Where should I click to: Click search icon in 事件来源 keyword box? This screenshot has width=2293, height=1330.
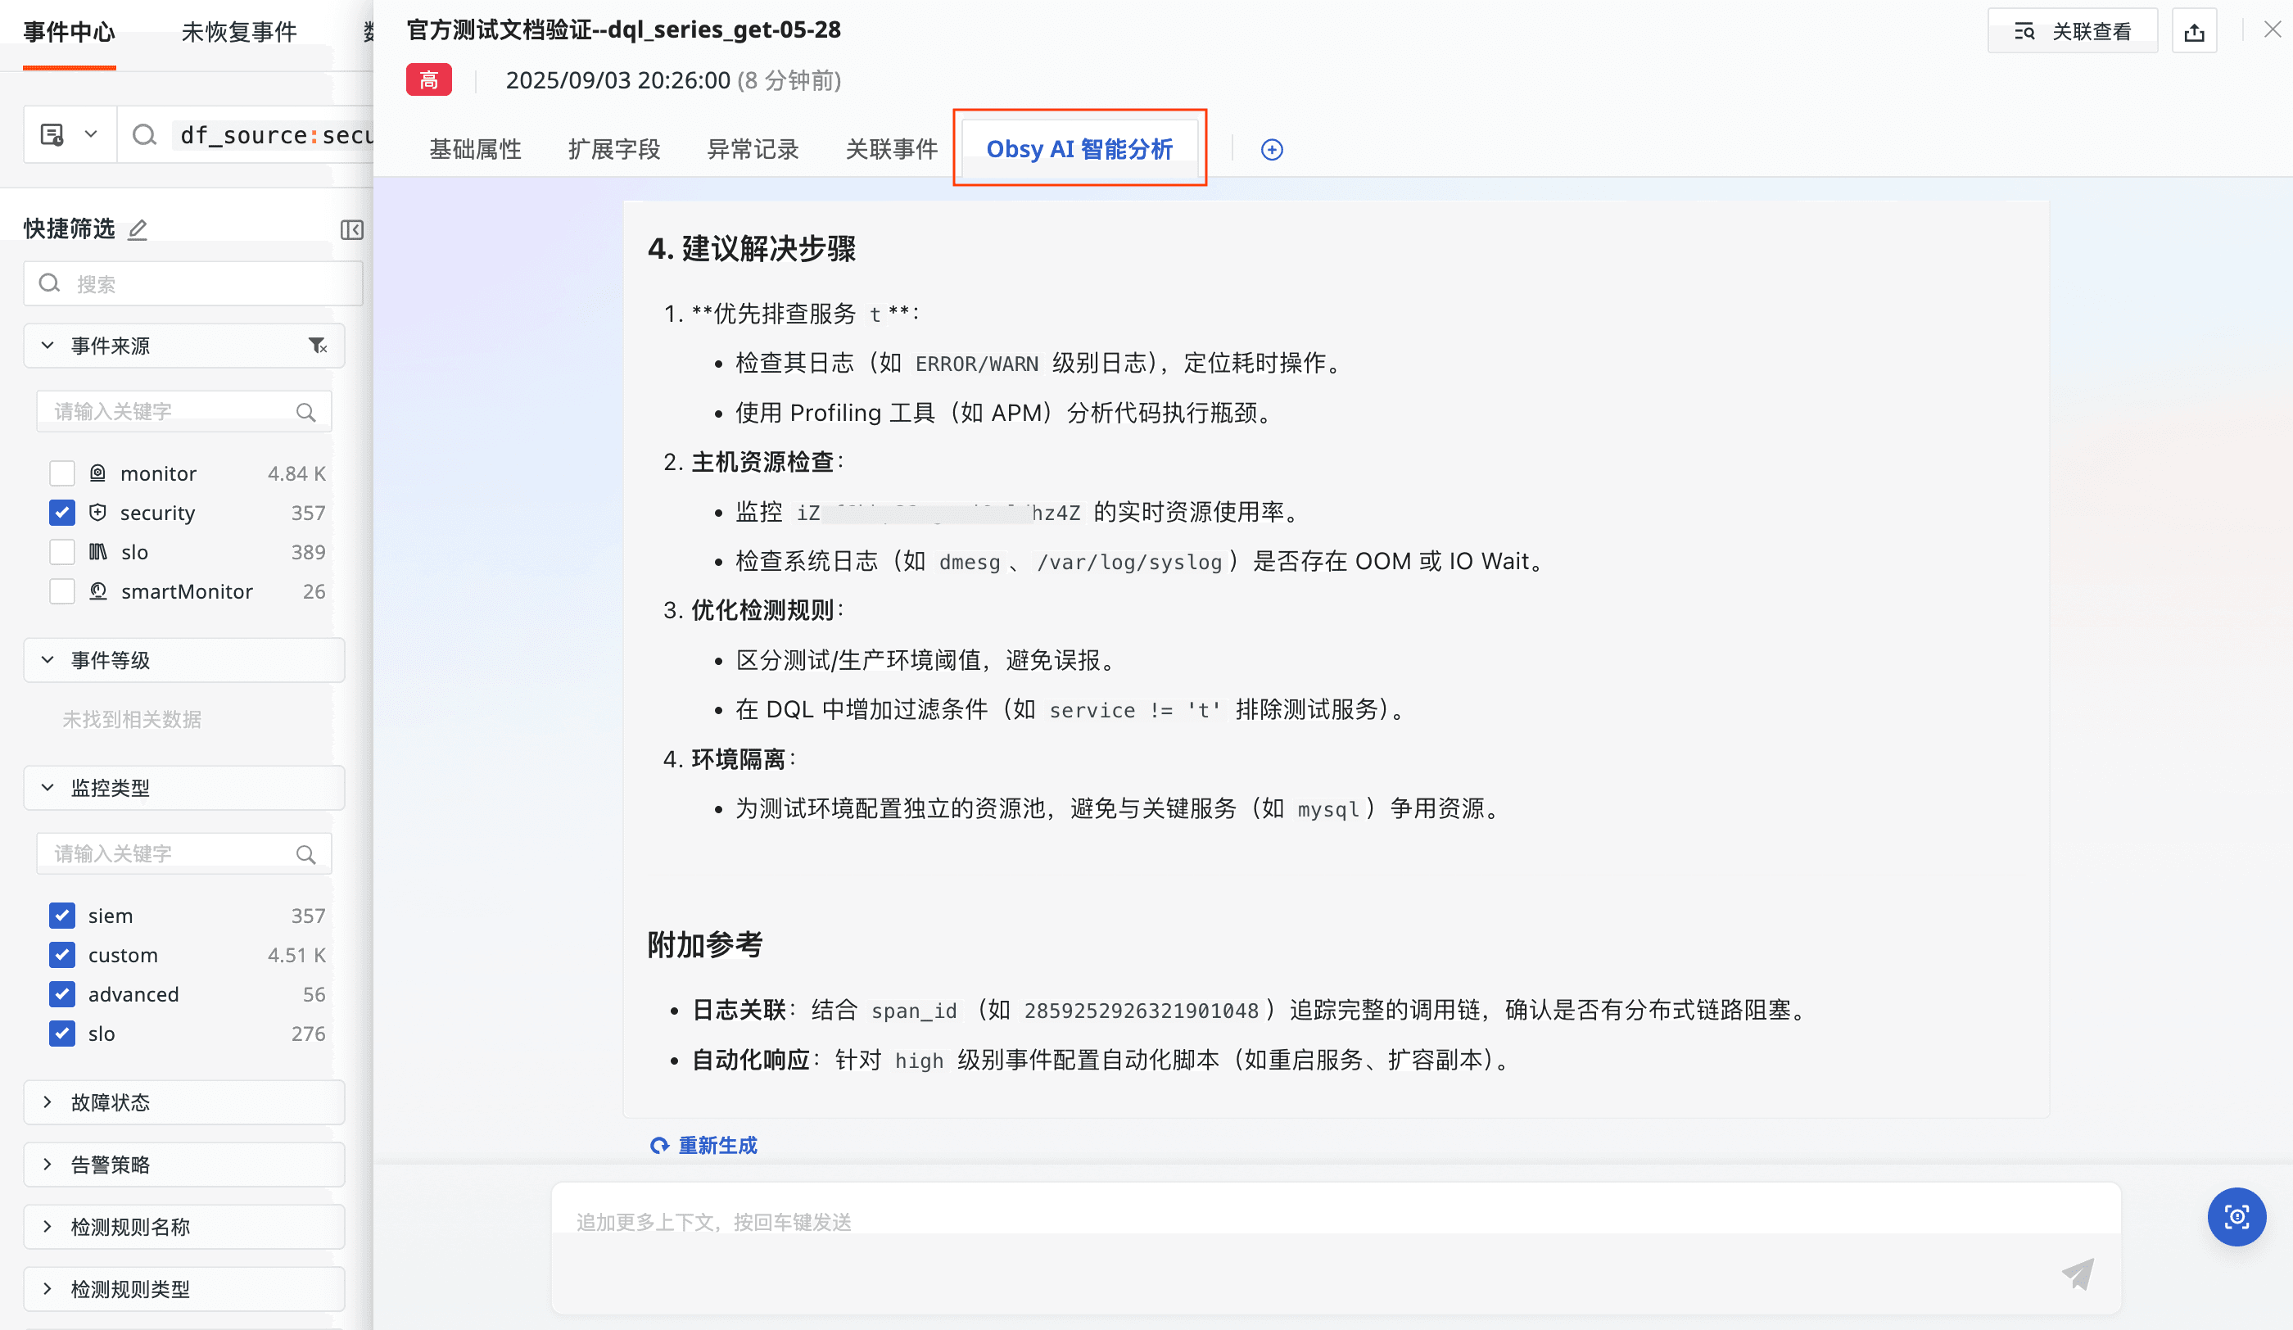click(305, 412)
